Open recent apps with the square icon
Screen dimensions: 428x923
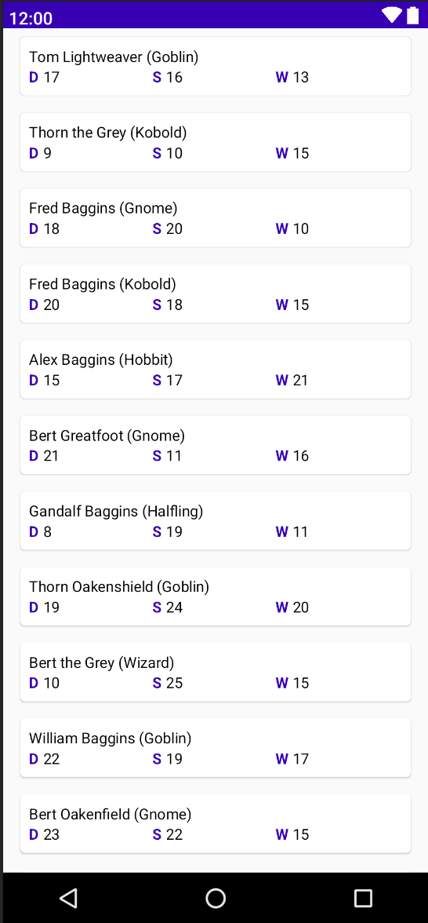coord(363,898)
